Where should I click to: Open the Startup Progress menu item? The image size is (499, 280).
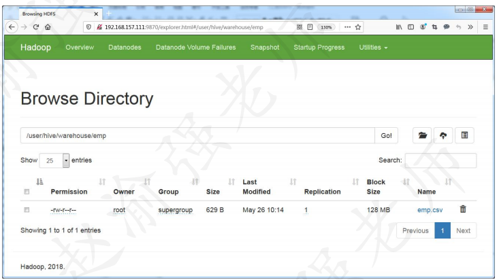(319, 48)
